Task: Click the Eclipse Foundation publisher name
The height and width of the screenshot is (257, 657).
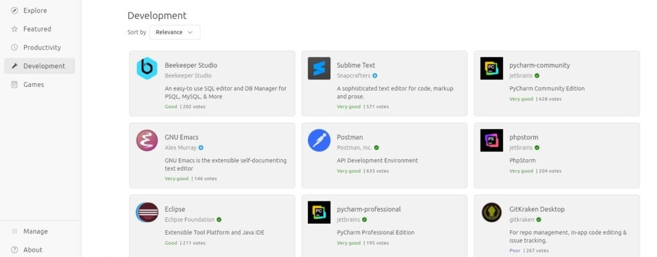Action: pyautogui.click(x=189, y=220)
